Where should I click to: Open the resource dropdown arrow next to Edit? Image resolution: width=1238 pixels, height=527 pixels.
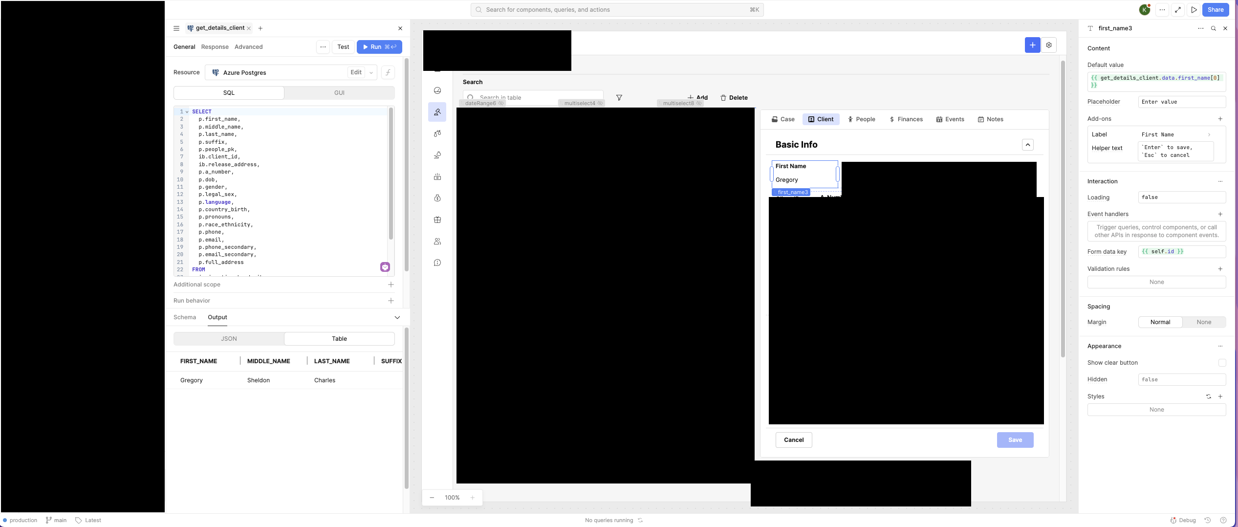tap(371, 73)
